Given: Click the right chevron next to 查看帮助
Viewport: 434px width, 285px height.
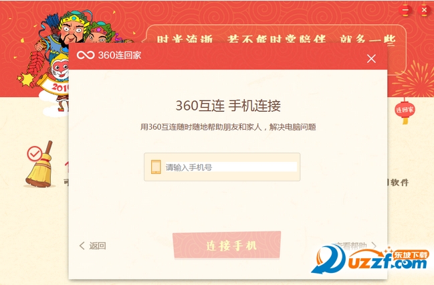Looking at the screenshot, I should pyautogui.click(x=374, y=245).
